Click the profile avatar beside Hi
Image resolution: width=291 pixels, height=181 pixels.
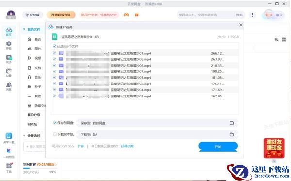click(269, 14)
